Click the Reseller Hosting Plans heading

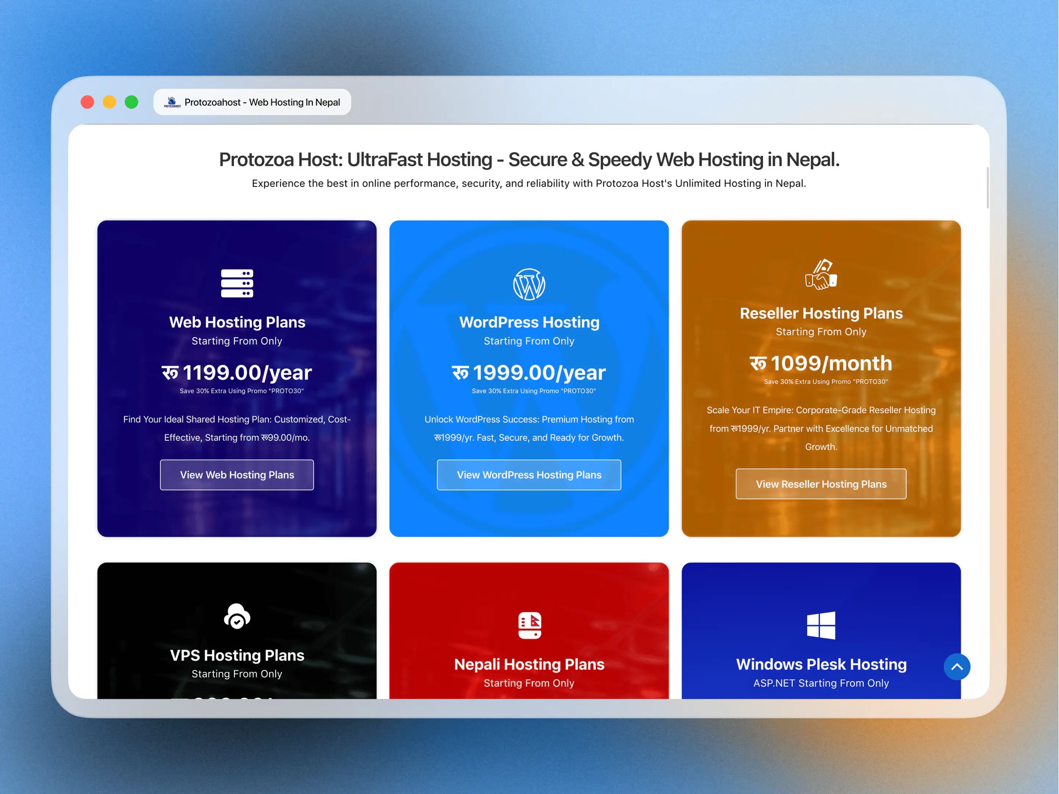pos(821,313)
